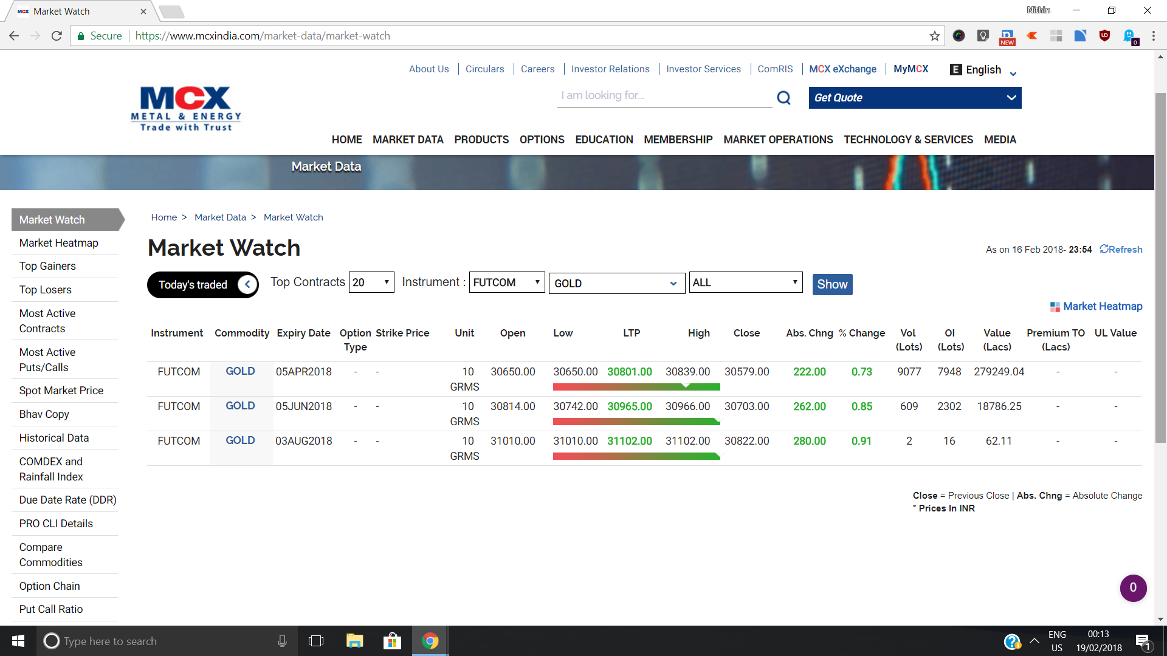Open the Circulars link
1167x656 pixels.
point(485,69)
